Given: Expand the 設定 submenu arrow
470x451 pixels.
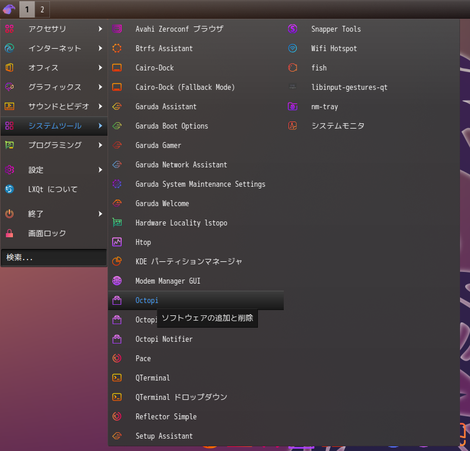Looking at the screenshot, I should 100,170.
